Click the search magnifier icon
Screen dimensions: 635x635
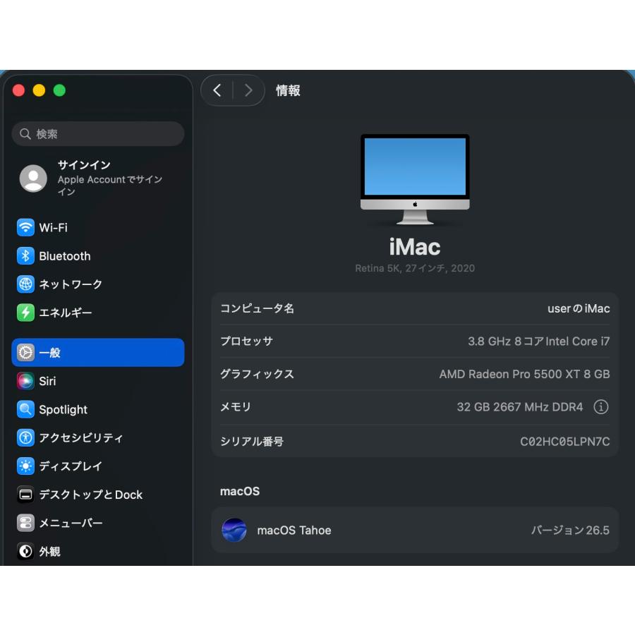[25, 133]
